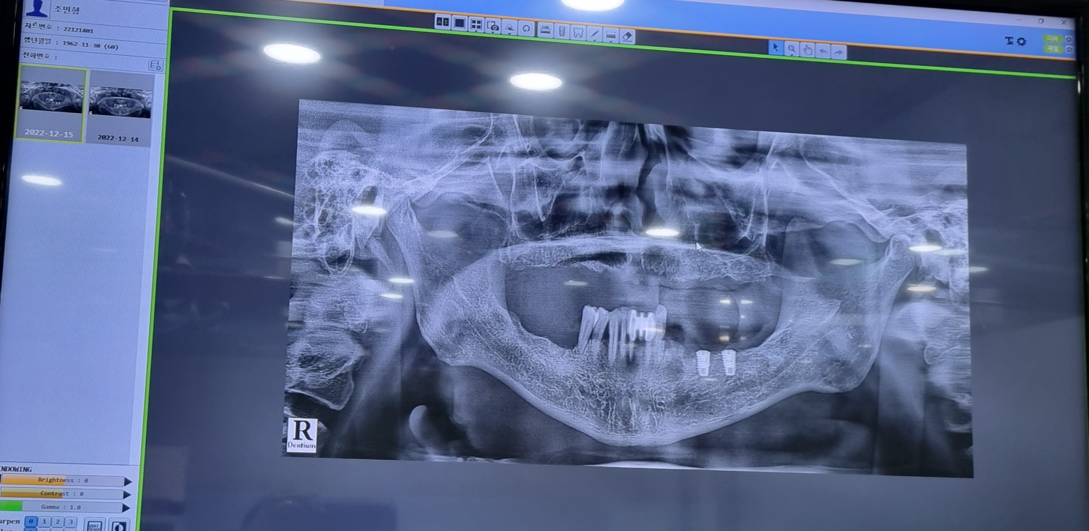1089x531 pixels.
Task: Click the rotate image icon
Action: [526, 29]
